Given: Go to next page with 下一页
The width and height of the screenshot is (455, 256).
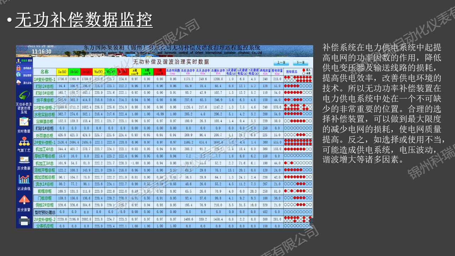Looking at the screenshot, I should 300,62.
